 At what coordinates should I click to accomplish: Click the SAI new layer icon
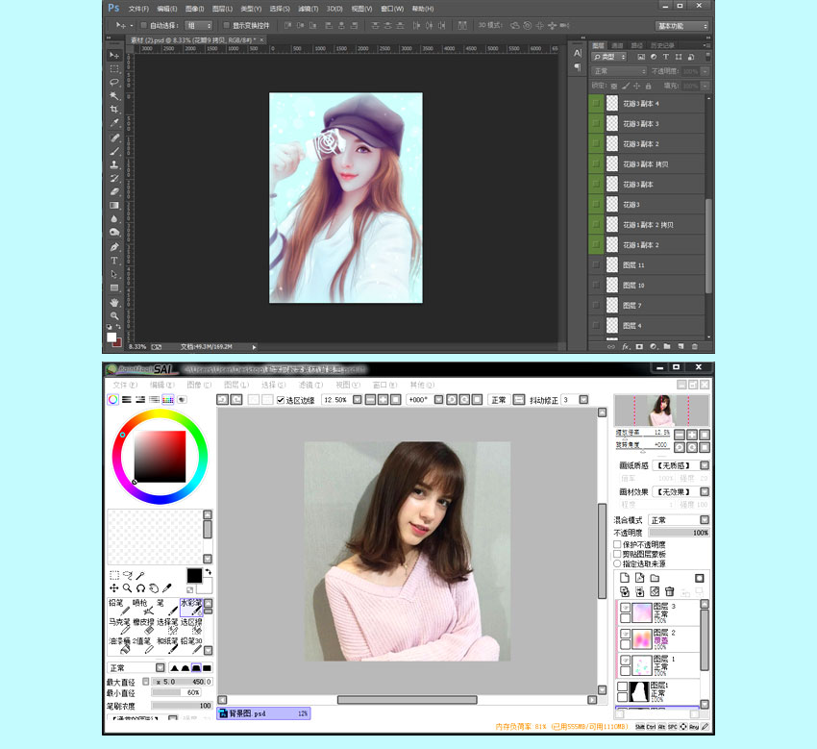(624, 578)
